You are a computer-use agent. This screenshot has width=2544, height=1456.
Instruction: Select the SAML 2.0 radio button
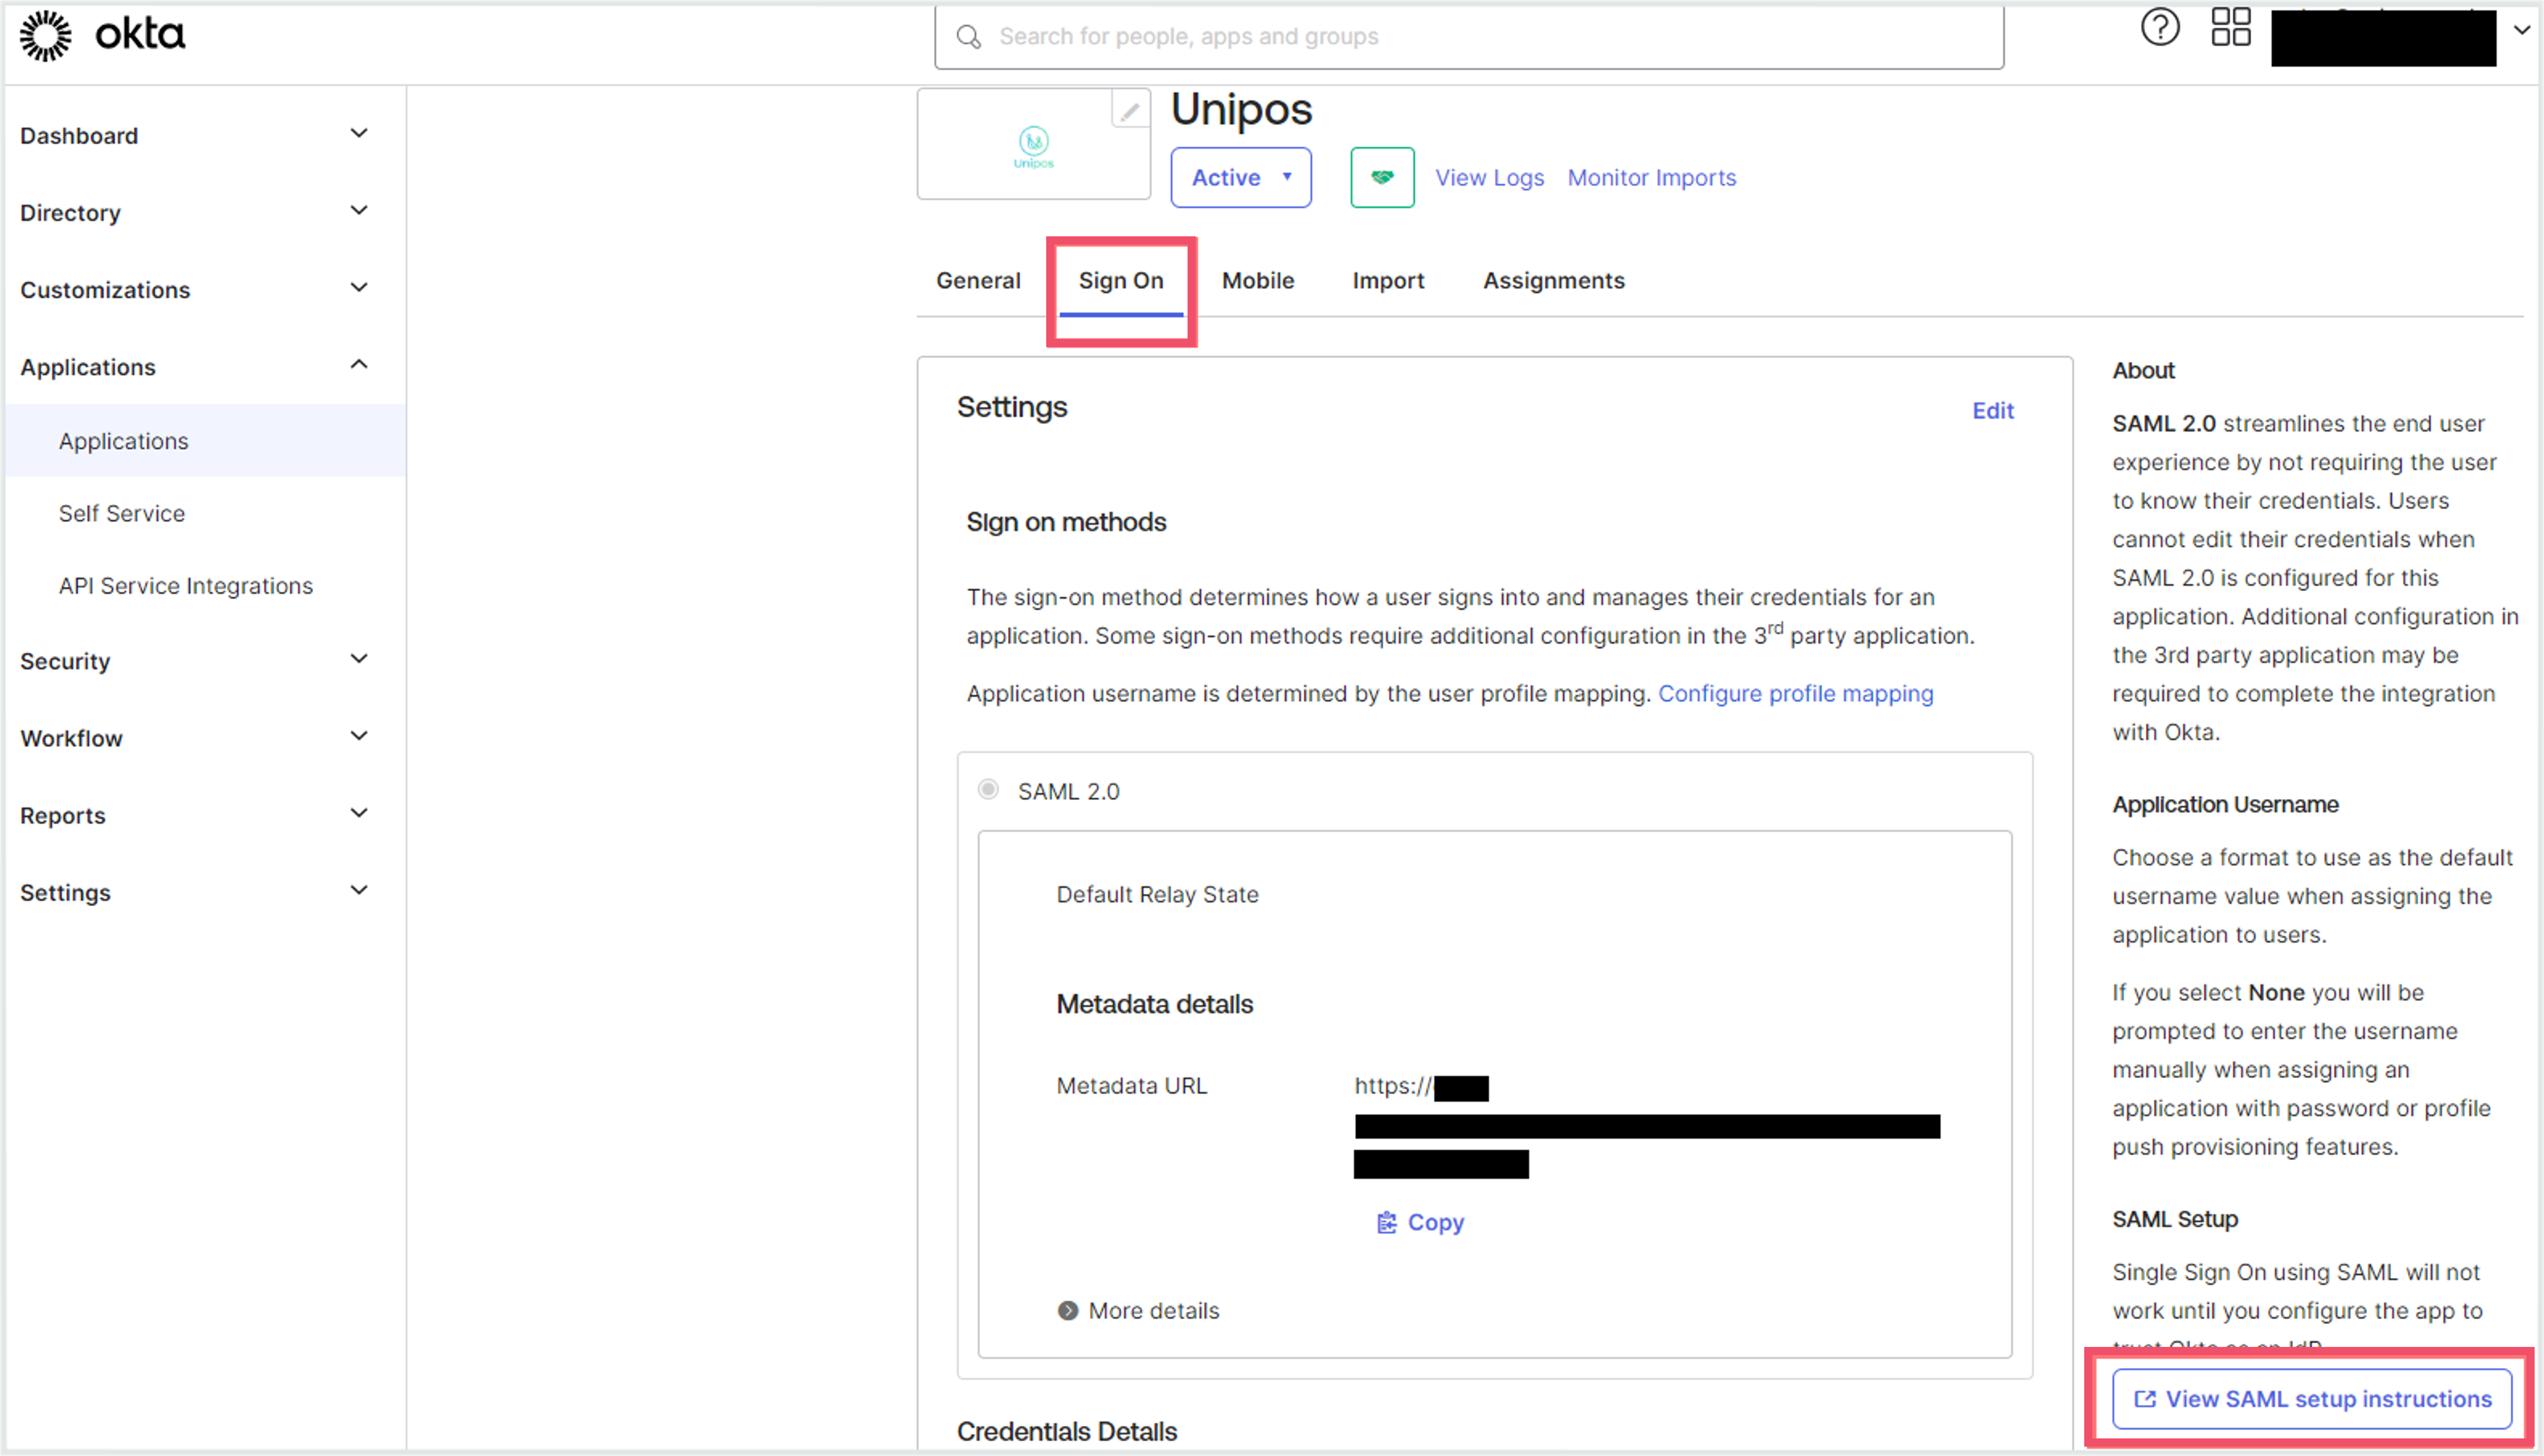(988, 790)
